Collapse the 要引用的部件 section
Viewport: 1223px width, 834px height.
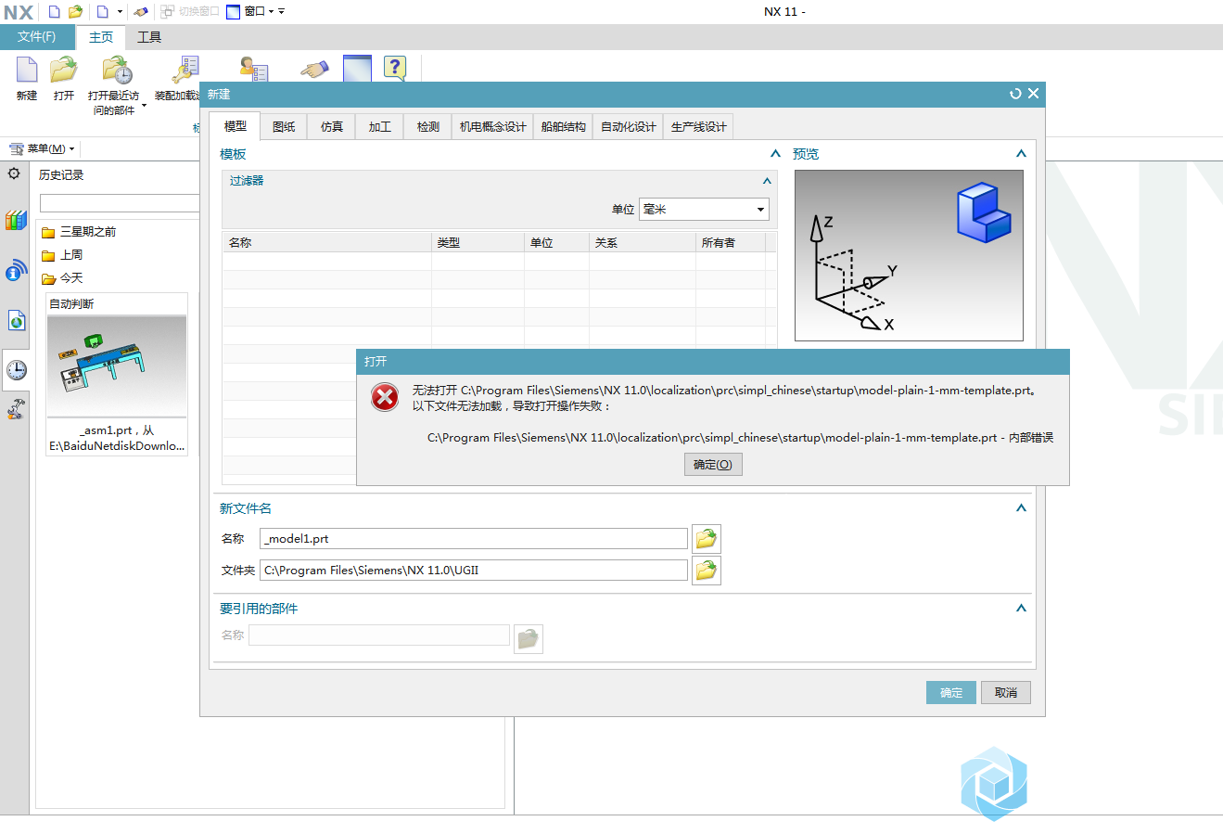[x=1021, y=609]
